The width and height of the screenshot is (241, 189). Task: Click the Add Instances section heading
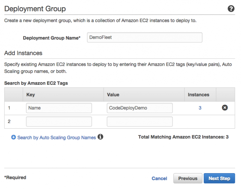click(23, 53)
